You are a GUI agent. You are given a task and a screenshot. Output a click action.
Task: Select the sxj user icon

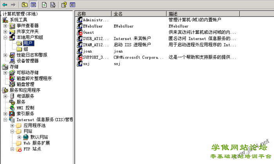click(x=79, y=64)
